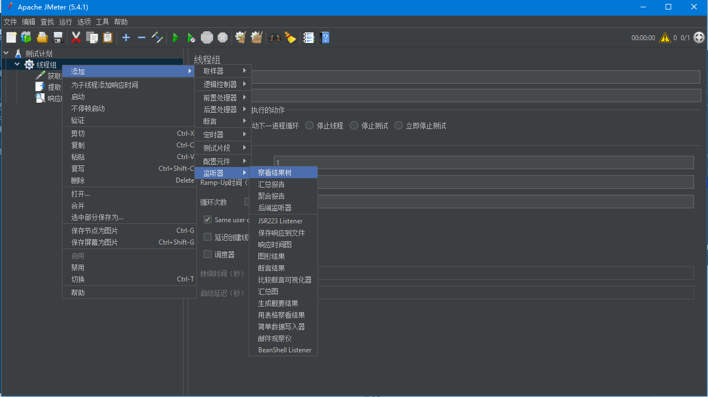Choose 聚合报告 from listener submenu
708x397 pixels.
[283, 196]
